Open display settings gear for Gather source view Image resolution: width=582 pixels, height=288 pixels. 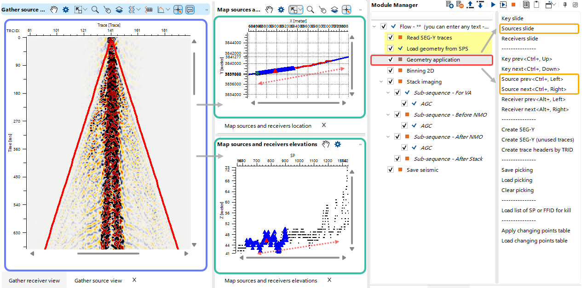pyautogui.click(x=65, y=9)
